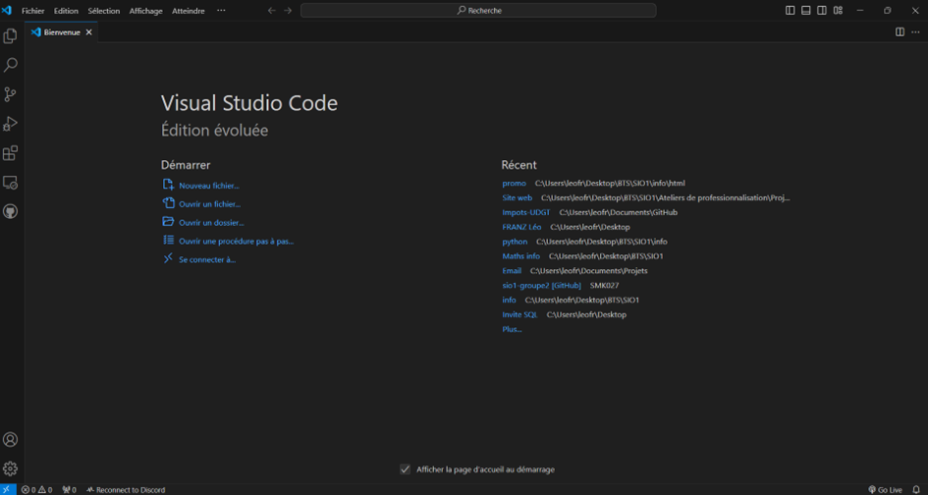The width and height of the screenshot is (928, 495).
Task: Open Customize Layout icon
Action: click(838, 11)
